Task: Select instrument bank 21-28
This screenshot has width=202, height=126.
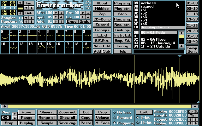Action: pyautogui.click(x=192, y=26)
